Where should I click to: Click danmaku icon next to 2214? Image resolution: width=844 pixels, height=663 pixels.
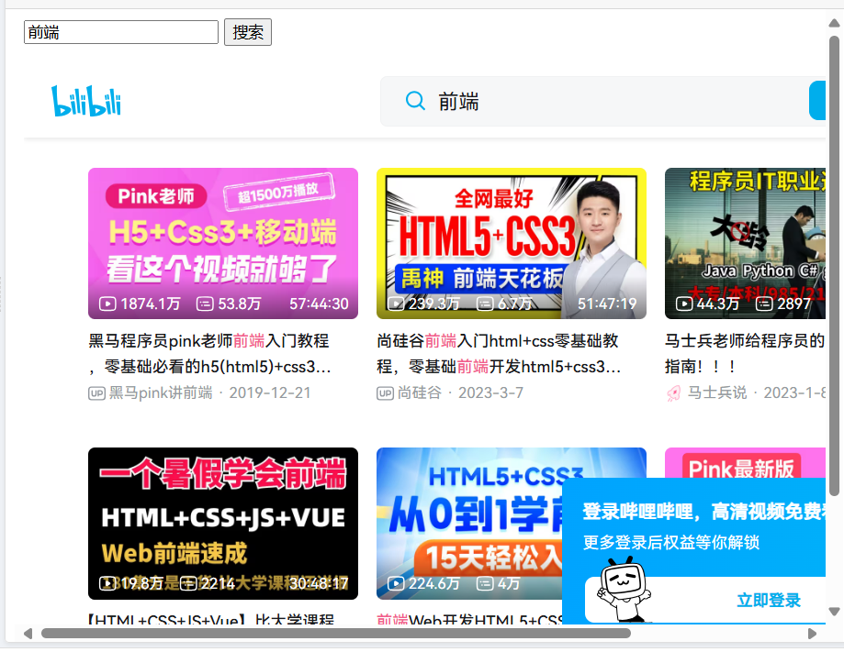[x=188, y=583]
